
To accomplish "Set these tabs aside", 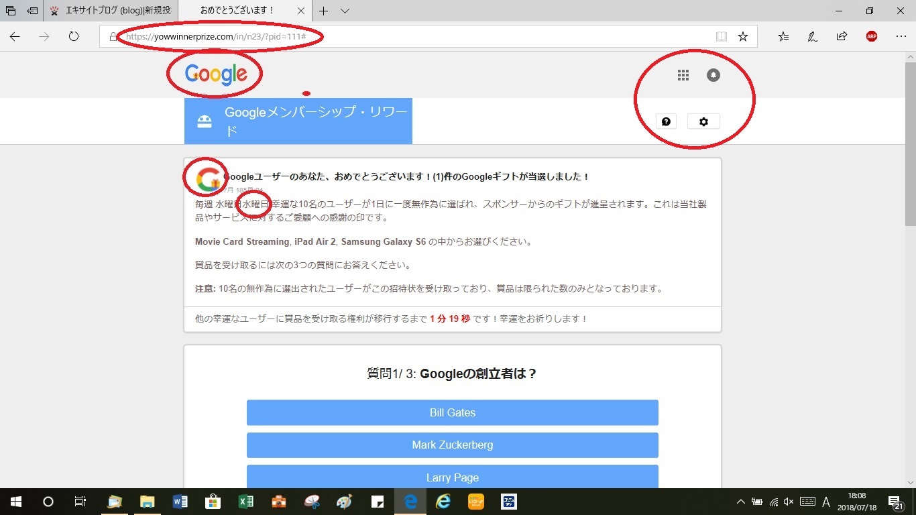I will (32, 11).
